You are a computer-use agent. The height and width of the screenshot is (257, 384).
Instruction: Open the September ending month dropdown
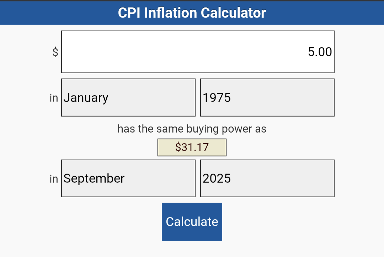click(128, 178)
